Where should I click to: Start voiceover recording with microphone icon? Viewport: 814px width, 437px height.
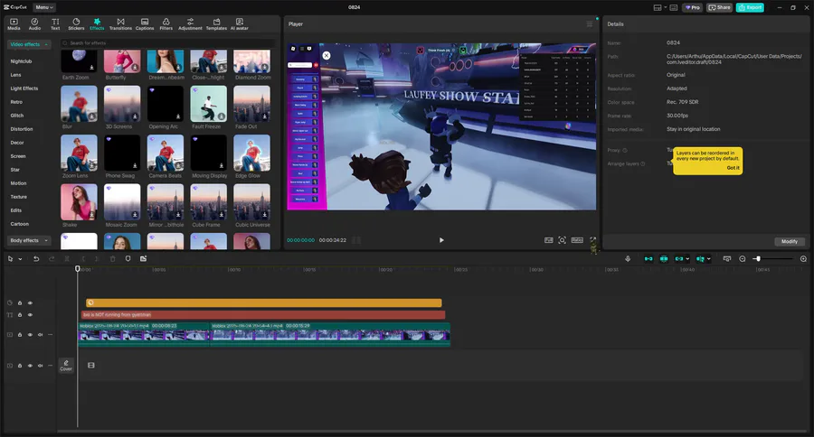pyautogui.click(x=628, y=258)
